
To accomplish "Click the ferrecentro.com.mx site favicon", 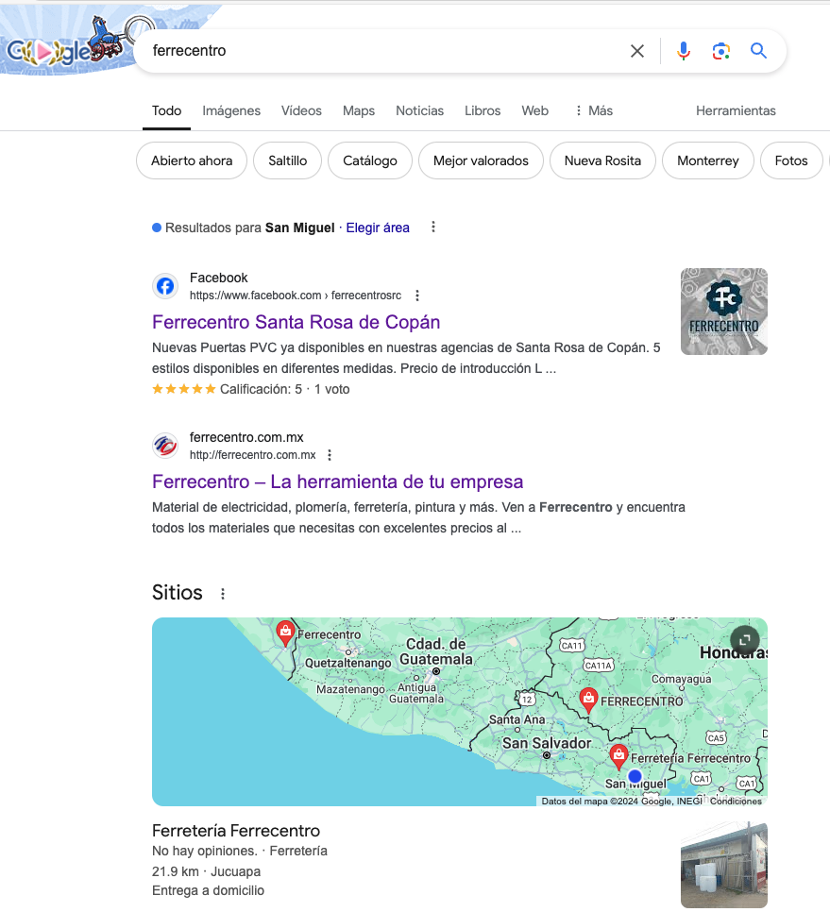I will [165, 446].
